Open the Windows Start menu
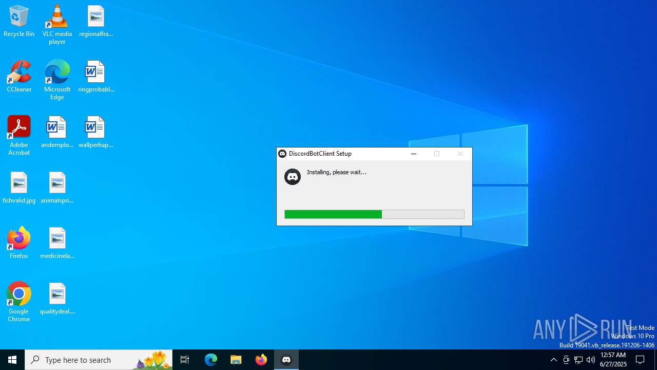Viewport: 657px width, 370px height. (x=12, y=360)
